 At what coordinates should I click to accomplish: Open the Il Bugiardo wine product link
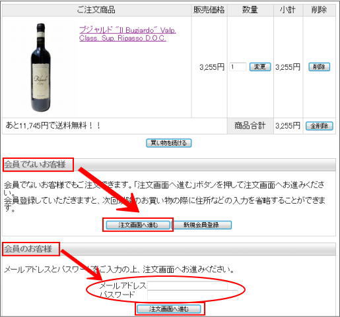[x=127, y=34]
